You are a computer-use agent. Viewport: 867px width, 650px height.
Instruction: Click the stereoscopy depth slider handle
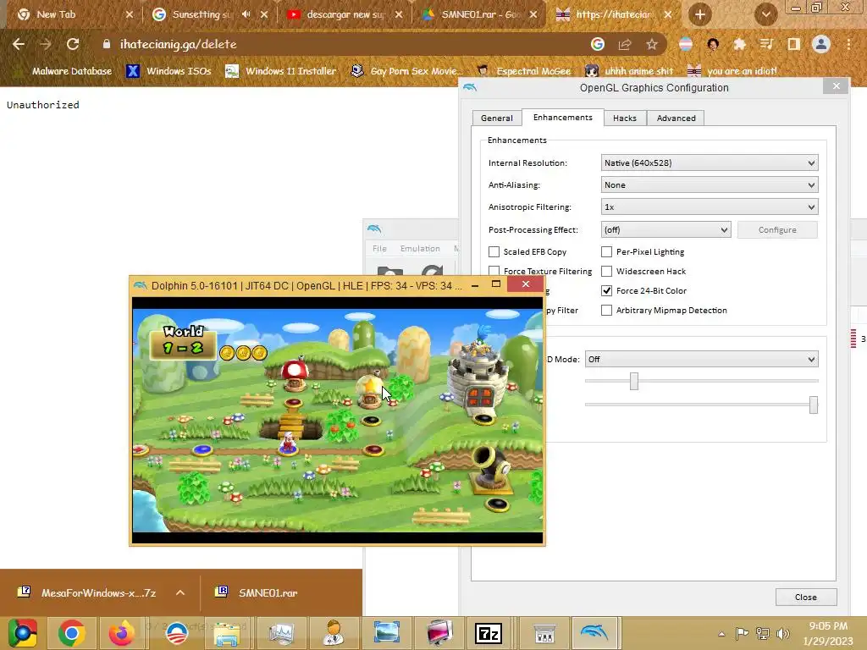pyautogui.click(x=634, y=381)
